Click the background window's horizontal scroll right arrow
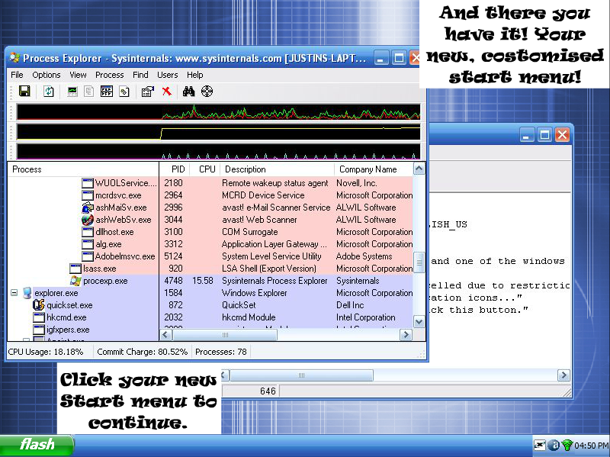The height and width of the screenshot is (457, 610). (563, 375)
